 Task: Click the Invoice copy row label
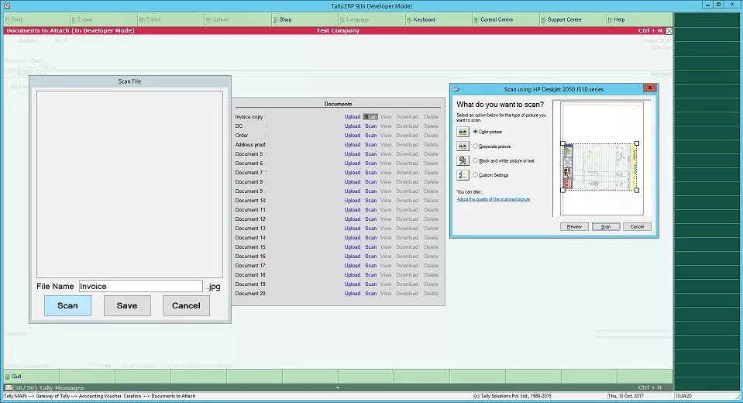[x=249, y=116]
